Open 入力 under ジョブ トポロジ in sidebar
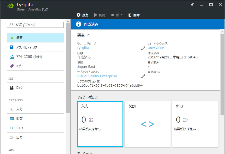 [x=35, y=109]
